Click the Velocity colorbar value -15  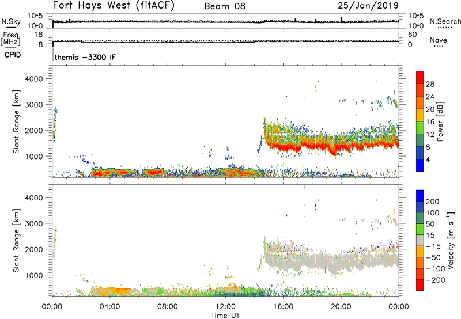tap(433, 246)
